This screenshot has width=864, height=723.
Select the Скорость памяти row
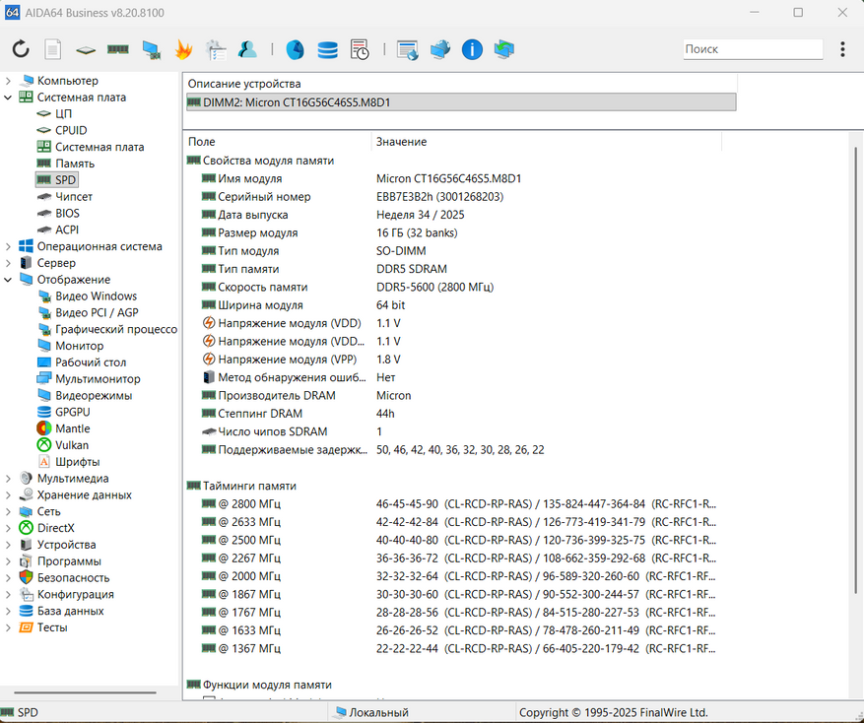[452, 287]
